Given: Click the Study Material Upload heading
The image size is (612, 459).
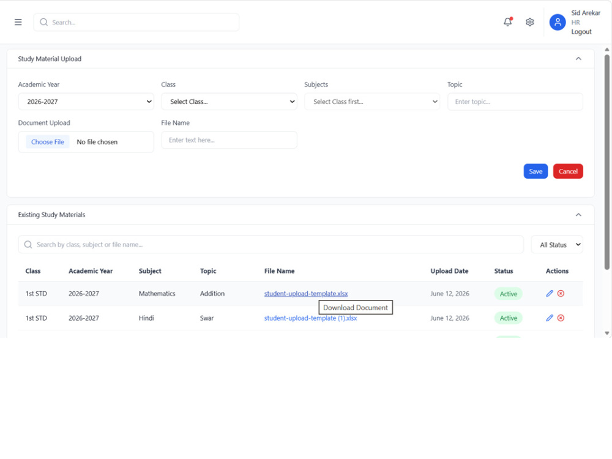Looking at the screenshot, I should (50, 59).
